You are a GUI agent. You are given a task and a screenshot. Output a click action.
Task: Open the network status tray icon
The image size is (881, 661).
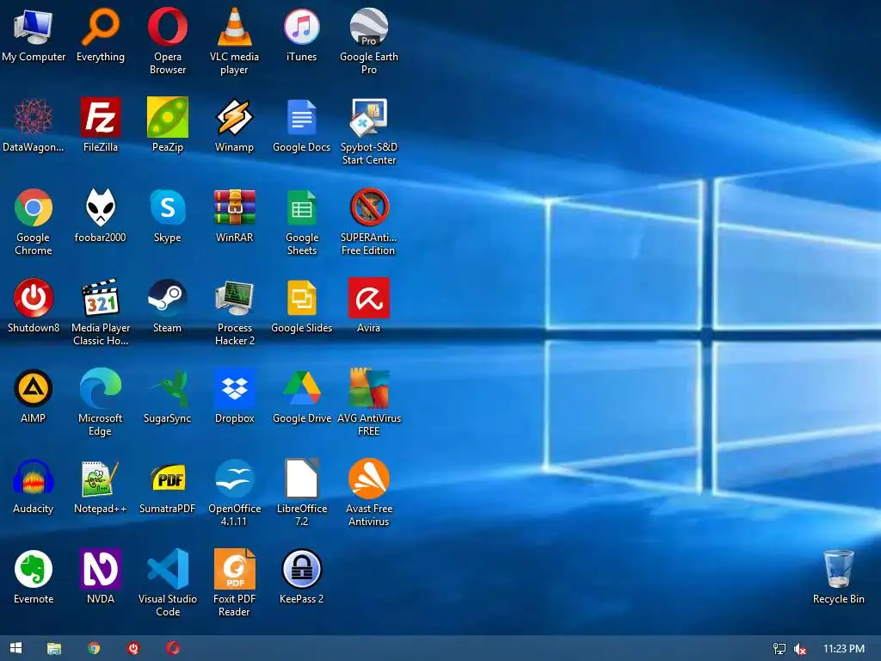click(779, 649)
